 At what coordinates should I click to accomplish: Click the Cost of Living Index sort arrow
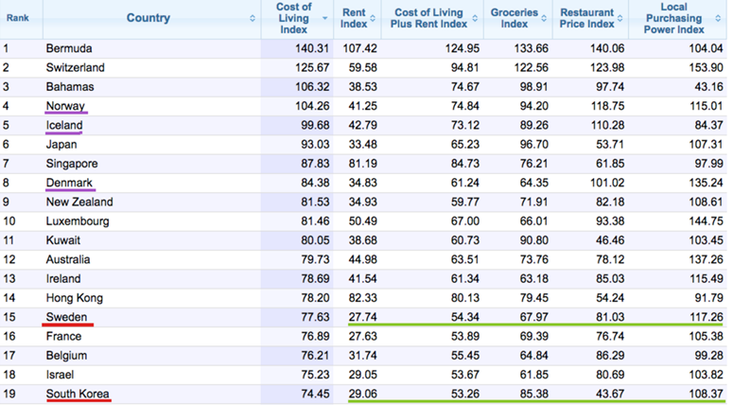coord(325,18)
